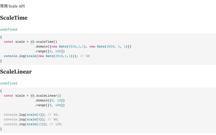Place cursor on "new Date(2018,1,1)" in domain
This screenshot has height=135, width=216.
tap(68, 47)
